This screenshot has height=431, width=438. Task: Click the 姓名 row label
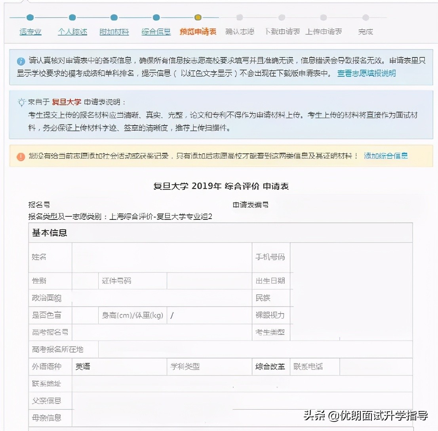(x=39, y=257)
